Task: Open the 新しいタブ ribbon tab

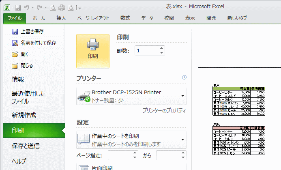Action: (x=237, y=18)
